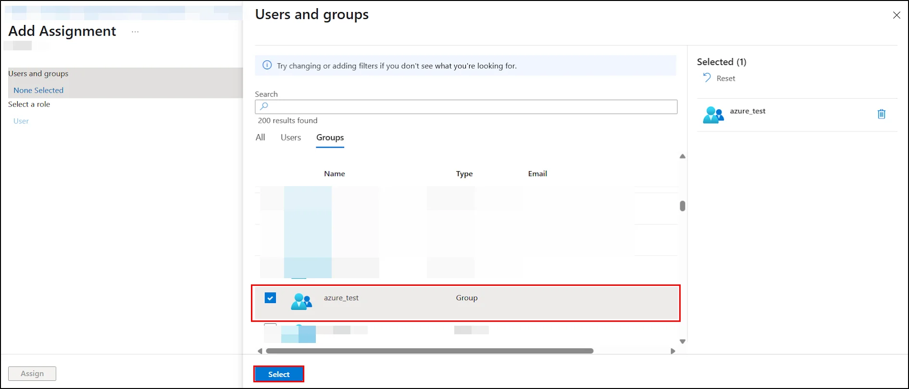Click the list's scroll down arrow

(x=683, y=342)
